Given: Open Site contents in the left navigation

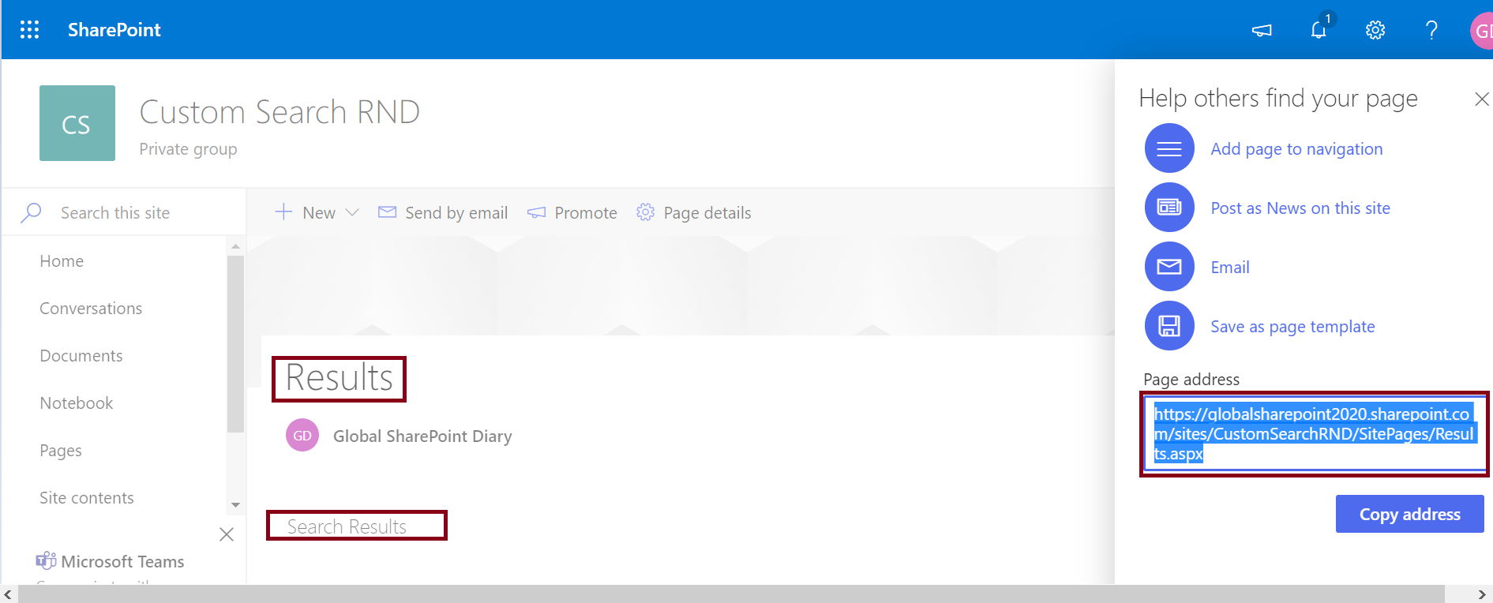Looking at the screenshot, I should coord(87,498).
